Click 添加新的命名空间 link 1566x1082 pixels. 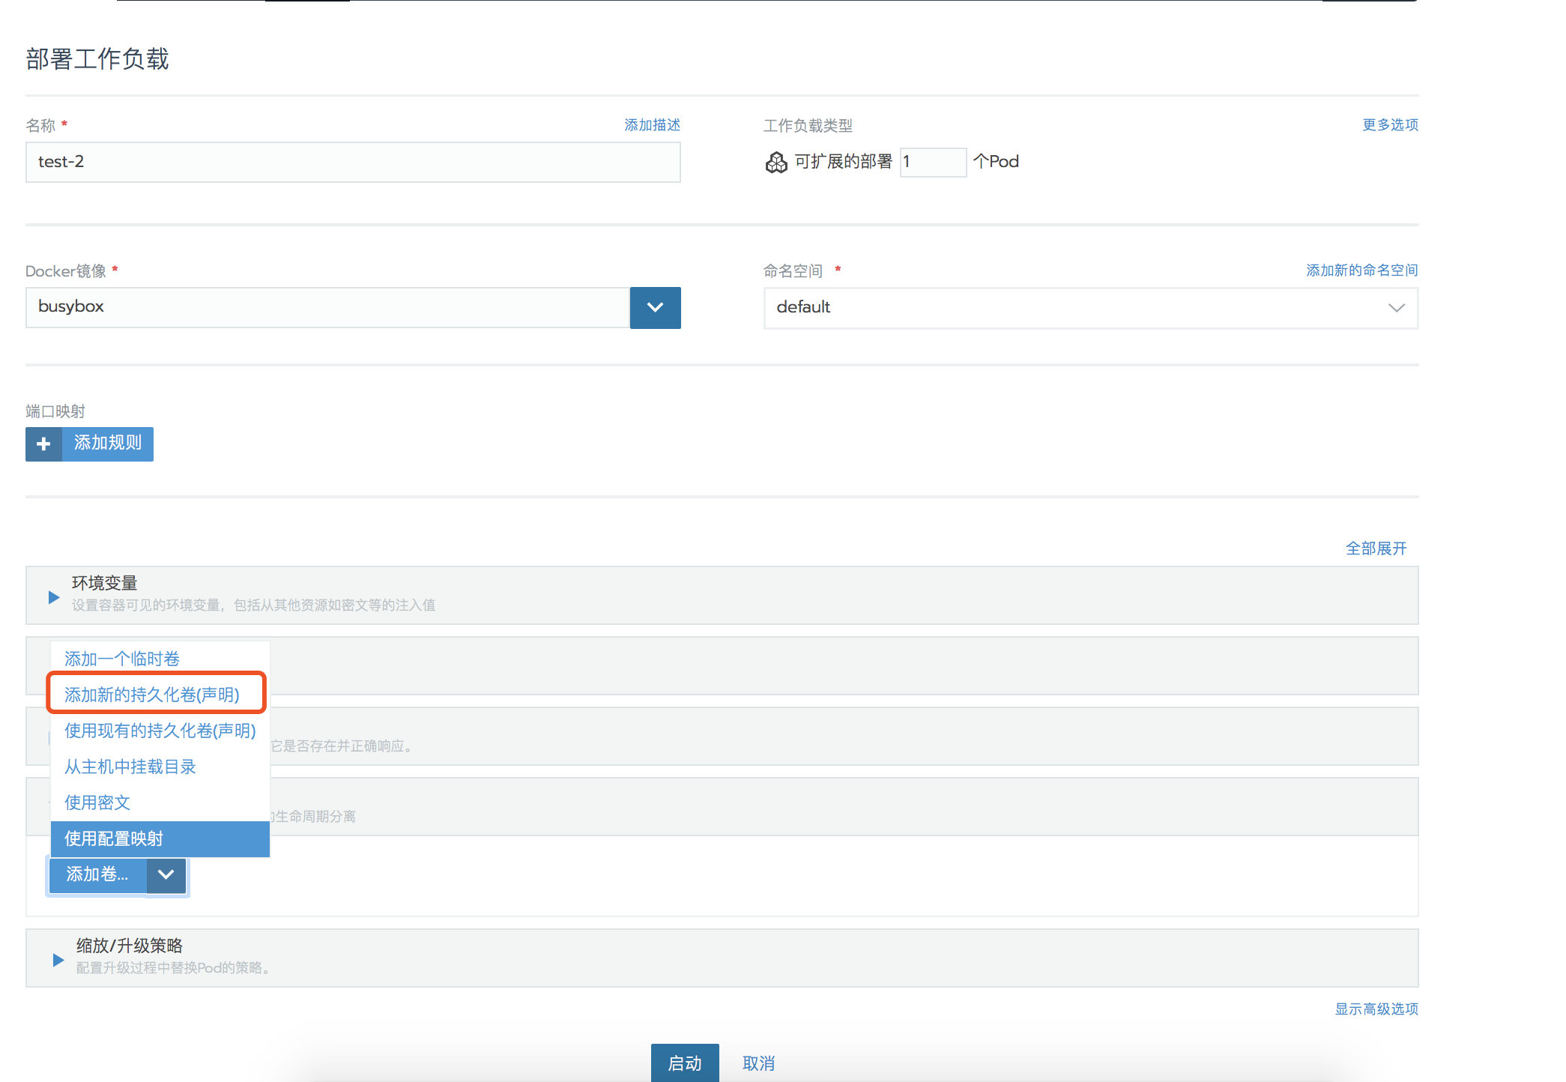(1361, 270)
